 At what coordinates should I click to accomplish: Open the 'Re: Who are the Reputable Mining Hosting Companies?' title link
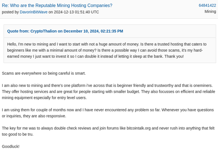coord(57,5)
